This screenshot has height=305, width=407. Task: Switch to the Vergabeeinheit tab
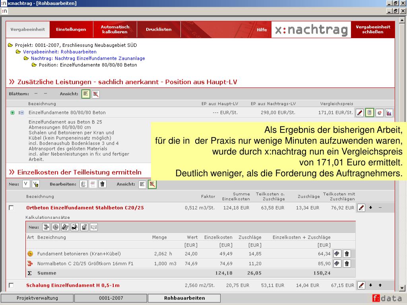[x=28, y=29]
